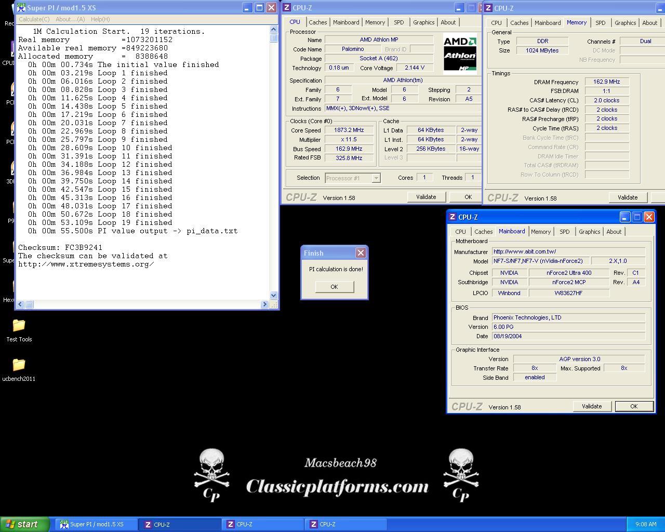Switch to Graphics tab in CPU window
665x532 pixels.
click(423, 22)
